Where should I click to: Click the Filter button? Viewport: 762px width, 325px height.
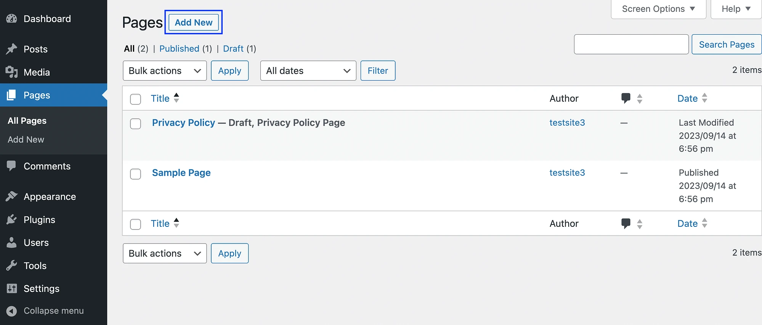[378, 71]
